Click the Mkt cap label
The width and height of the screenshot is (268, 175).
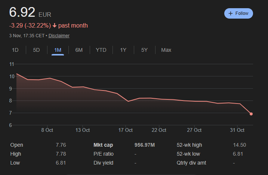click(103, 145)
